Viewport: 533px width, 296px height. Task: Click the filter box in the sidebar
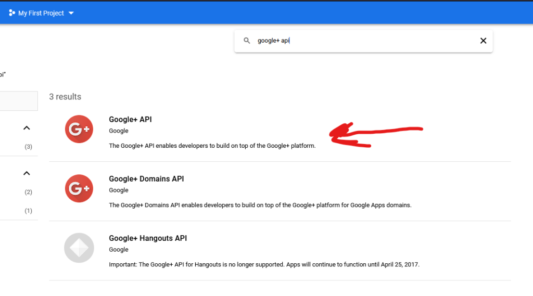(19, 101)
